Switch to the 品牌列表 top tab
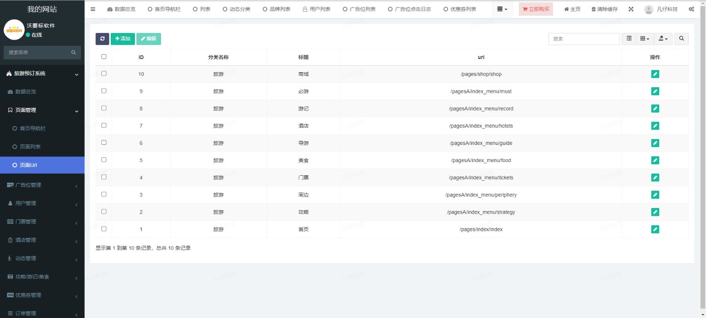 [277, 9]
